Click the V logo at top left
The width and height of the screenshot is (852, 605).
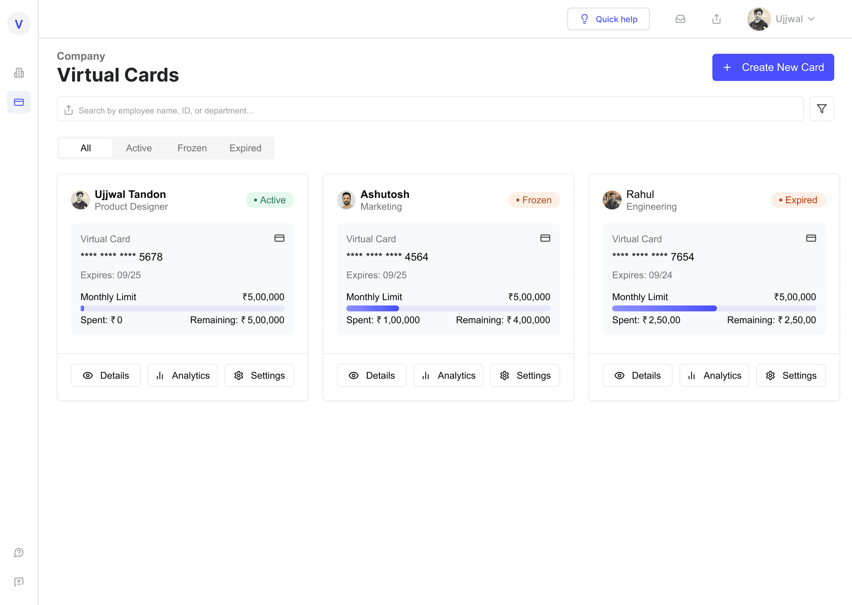point(19,24)
